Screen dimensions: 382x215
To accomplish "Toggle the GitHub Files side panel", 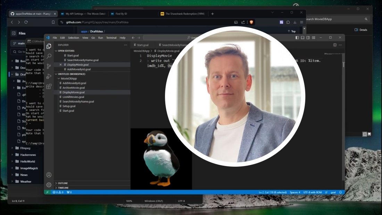I will click(14, 33).
